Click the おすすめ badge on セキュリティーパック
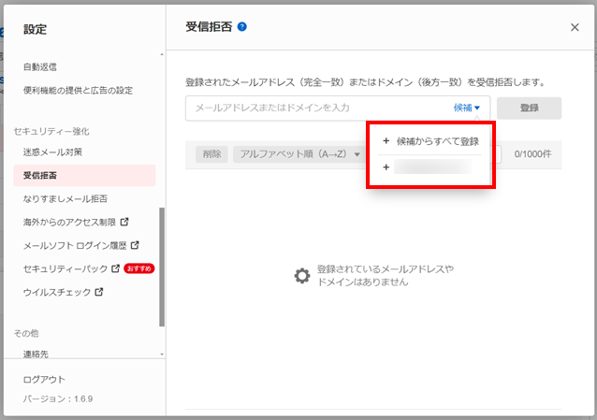This screenshot has height=420, width=597. [x=138, y=269]
